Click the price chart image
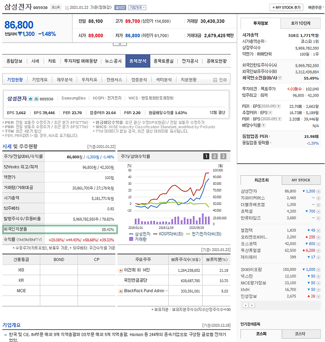This screenshot has width=325, height=342. pyautogui.click(x=174, y=202)
